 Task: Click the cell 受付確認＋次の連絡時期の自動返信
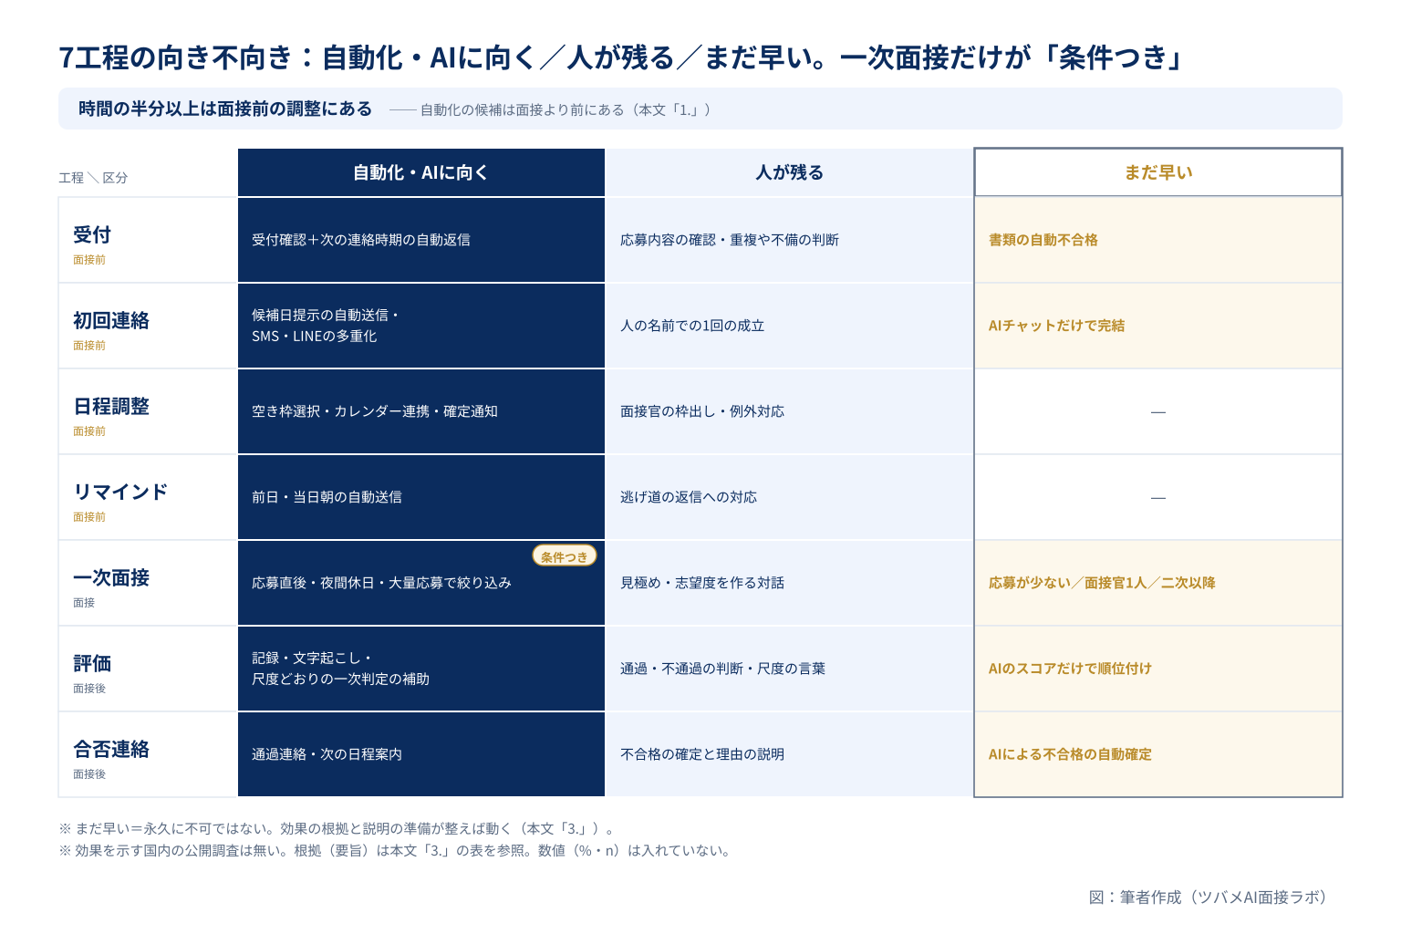click(x=421, y=240)
